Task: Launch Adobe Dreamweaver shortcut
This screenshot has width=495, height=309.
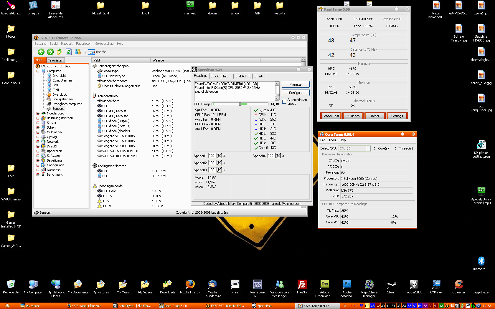Action: pos(324,288)
